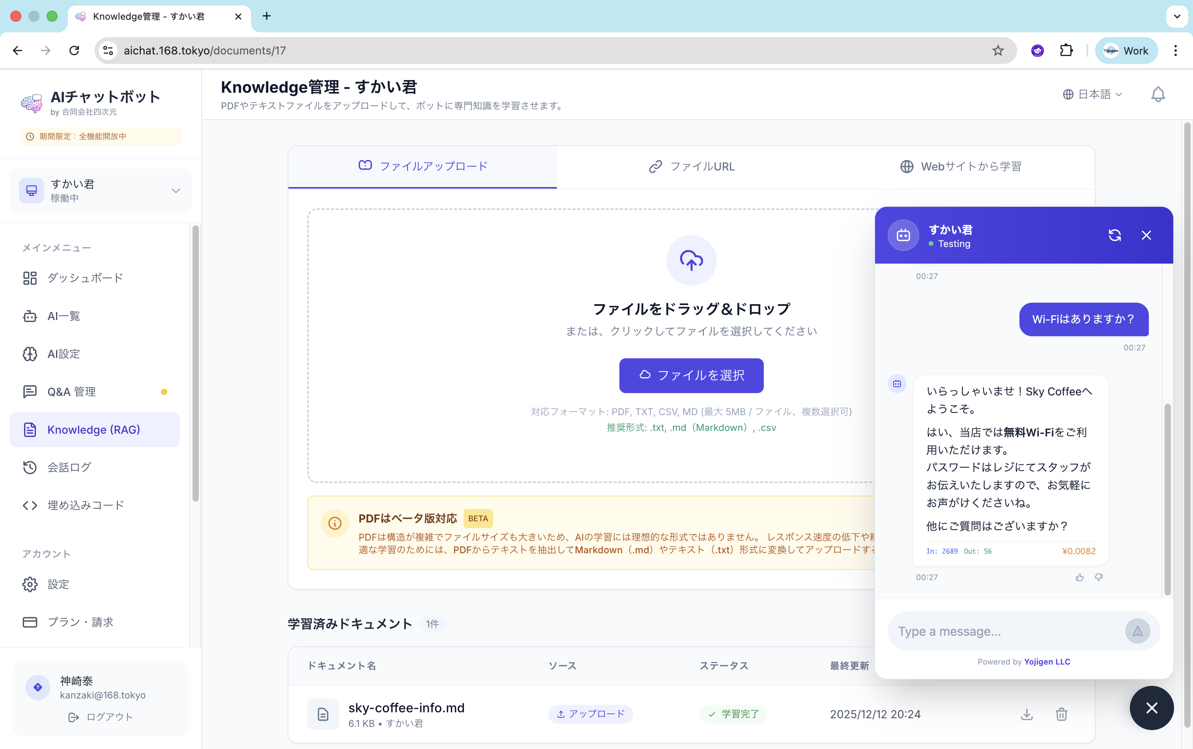Click the send message arrow icon

click(1137, 631)
